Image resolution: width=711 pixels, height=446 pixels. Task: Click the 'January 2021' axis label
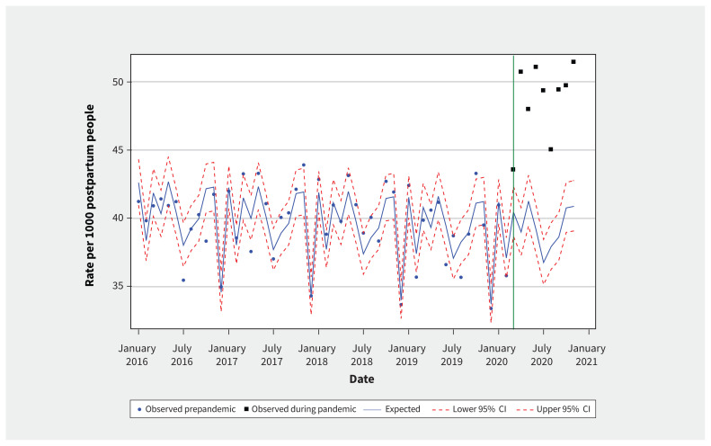[587, 355]
